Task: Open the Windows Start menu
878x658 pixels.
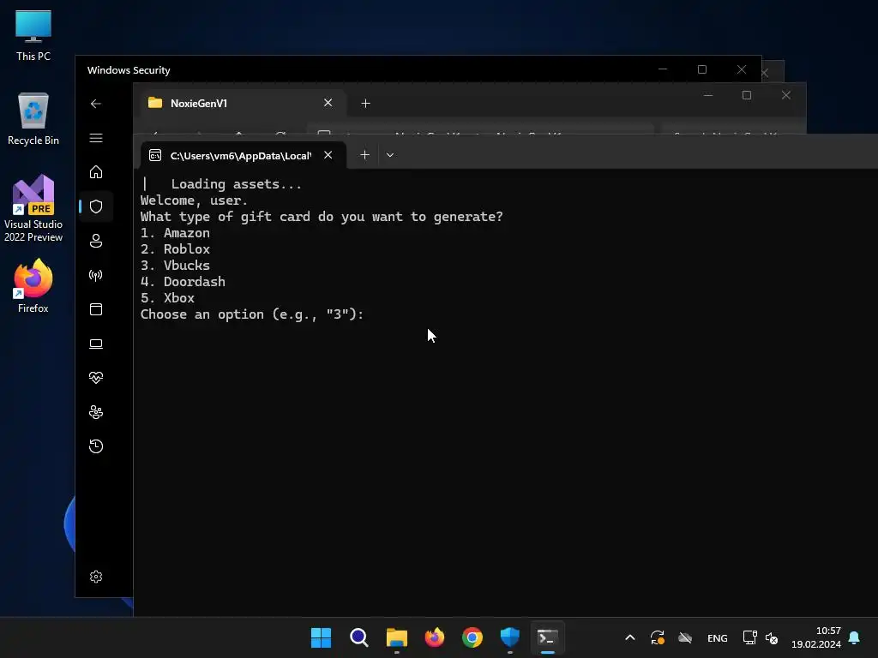Action: 321,637
